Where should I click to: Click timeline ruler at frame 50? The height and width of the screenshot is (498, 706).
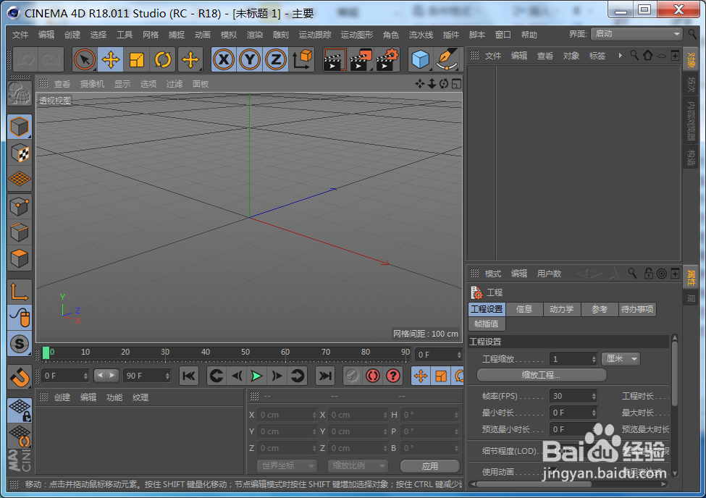point(245,352)
